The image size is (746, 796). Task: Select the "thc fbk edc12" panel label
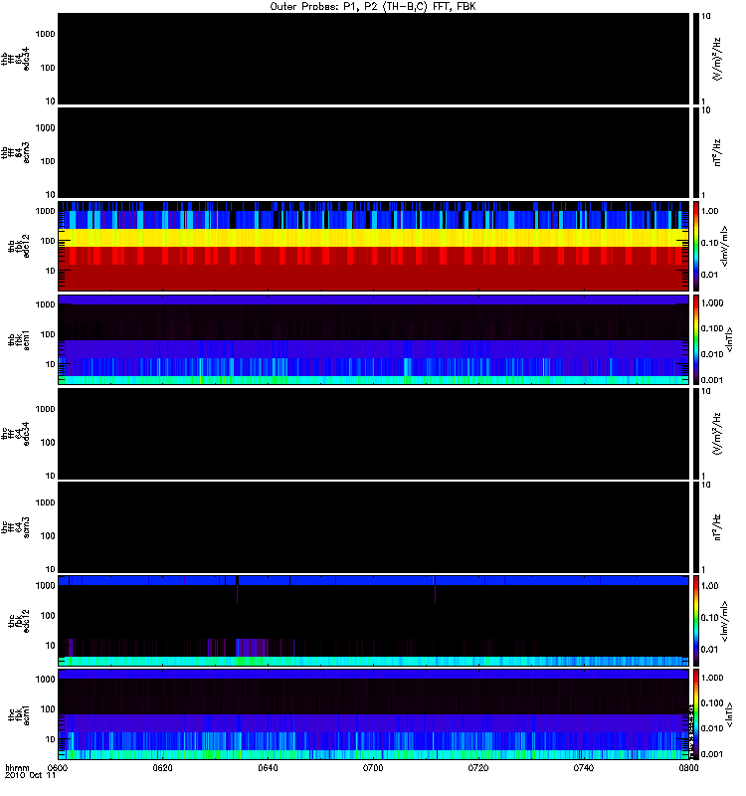click(19, 621)
